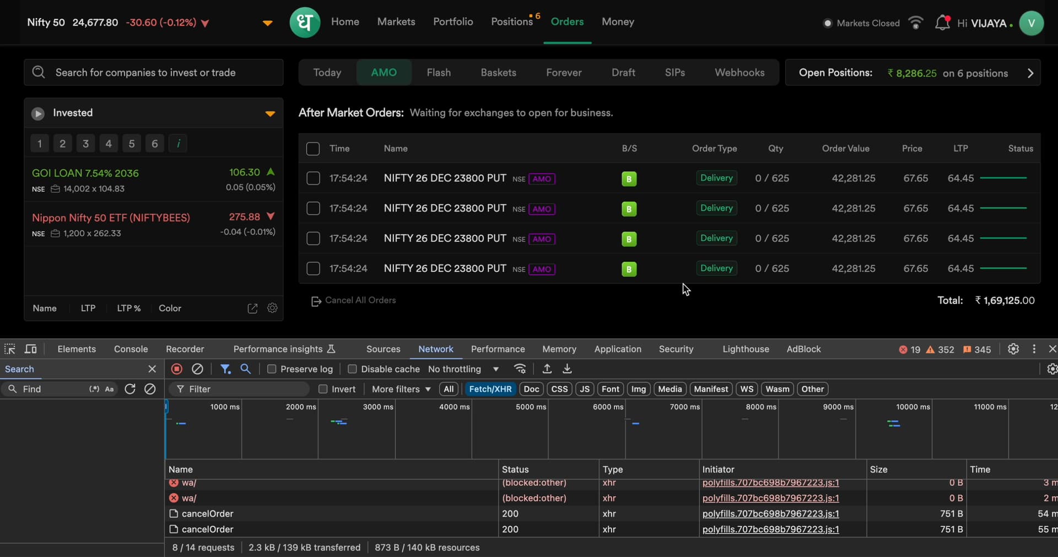Enable Preserve log checkbox
Viewport: 1058px width, 557px height.
pos(272,369)
